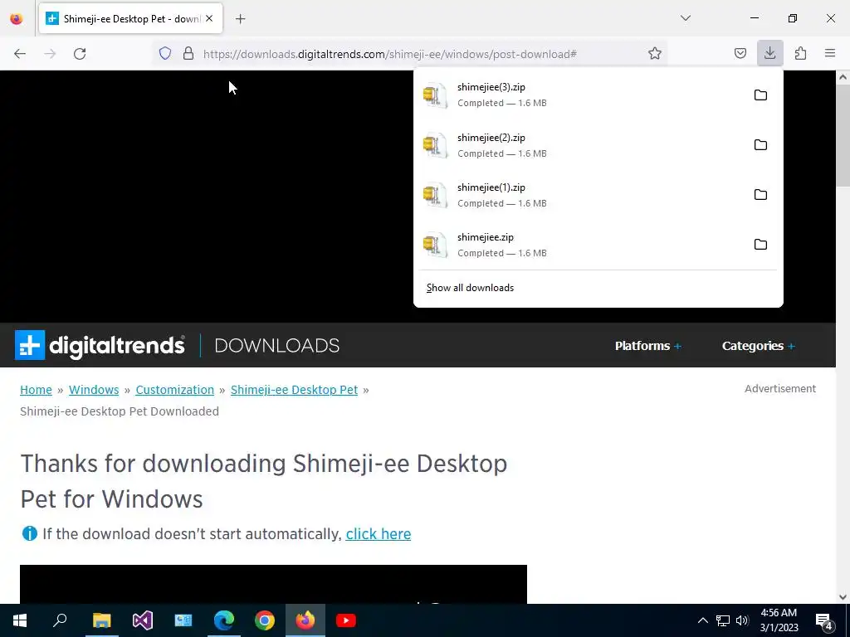
Task: Show shimejiee(2).zip in folder
Action: click(x=760, y=145)
